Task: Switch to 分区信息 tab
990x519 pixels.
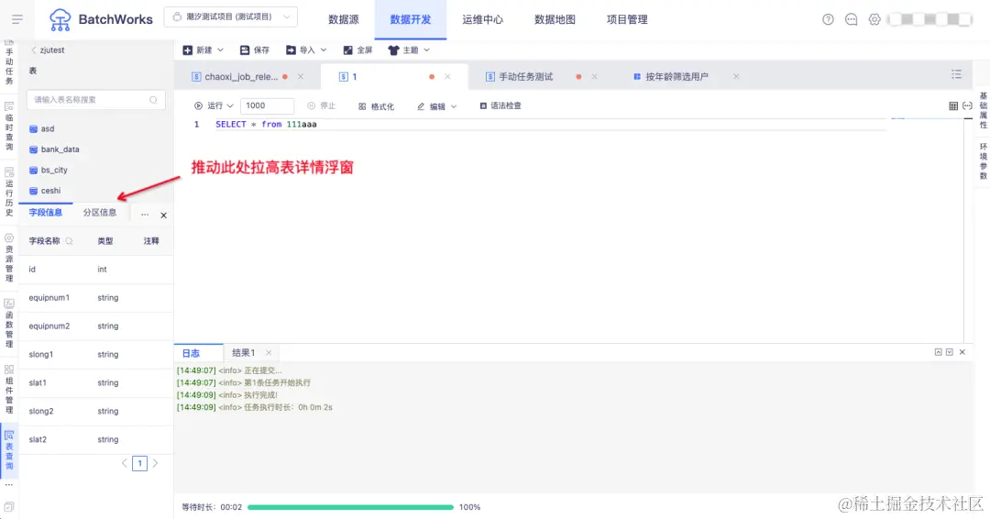Action: click(x=100, y=213)
